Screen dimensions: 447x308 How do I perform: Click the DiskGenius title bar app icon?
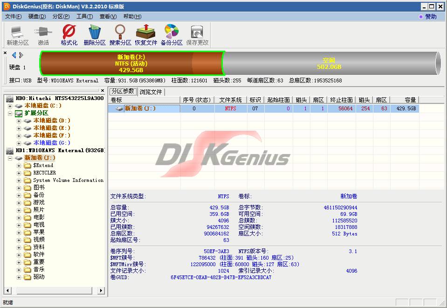point(7,6)
